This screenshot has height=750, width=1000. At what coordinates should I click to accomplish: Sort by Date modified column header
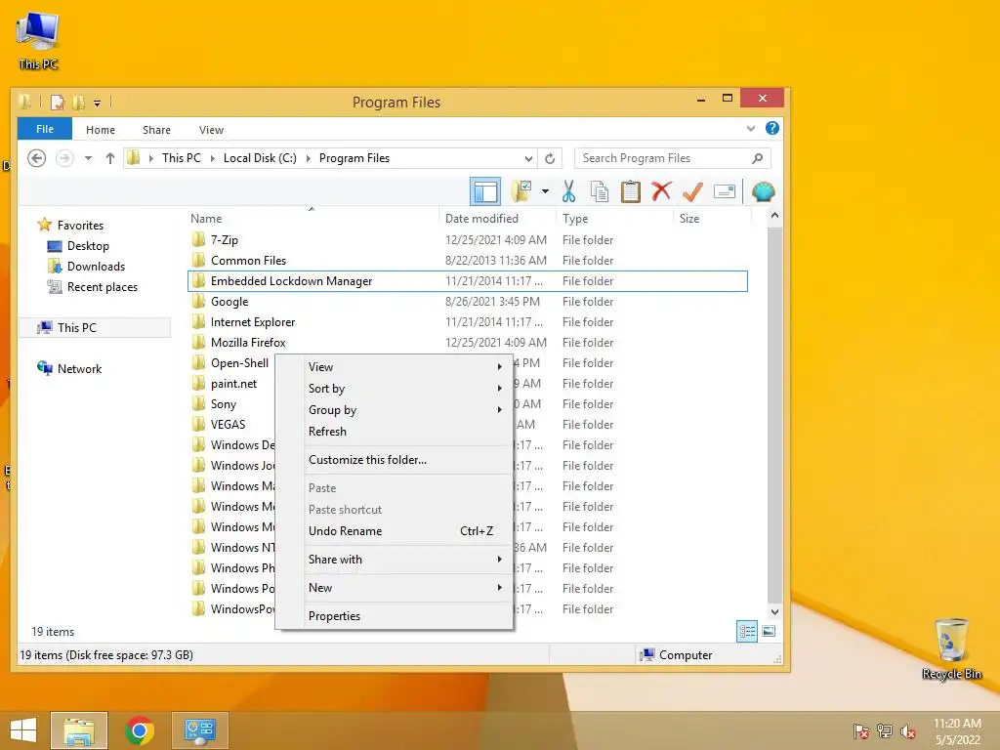pos(497,219)
